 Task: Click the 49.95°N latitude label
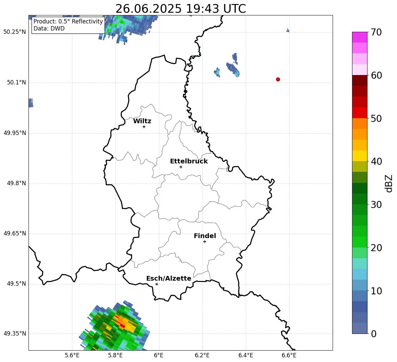[x=15, y=133]
